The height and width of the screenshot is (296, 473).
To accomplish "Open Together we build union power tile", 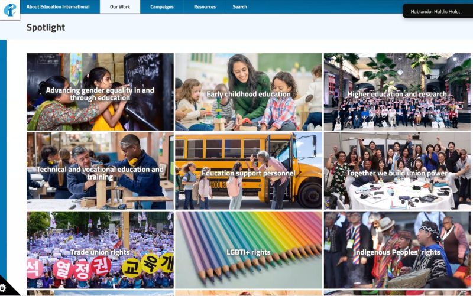I will (x=397, y=171).
